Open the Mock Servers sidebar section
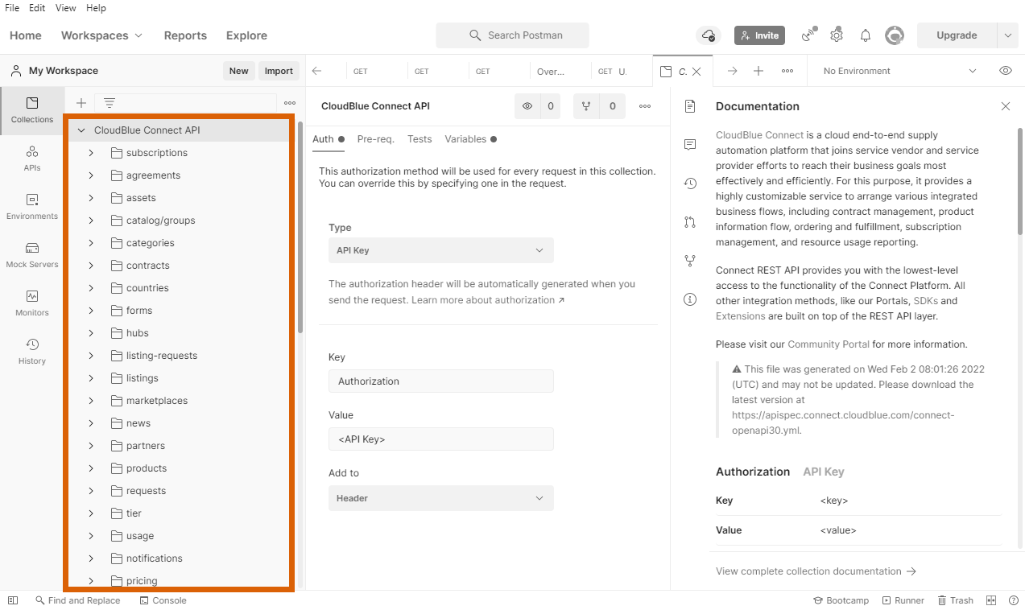The width and height of the screenshot is (1025, 610). pos(32,254)
